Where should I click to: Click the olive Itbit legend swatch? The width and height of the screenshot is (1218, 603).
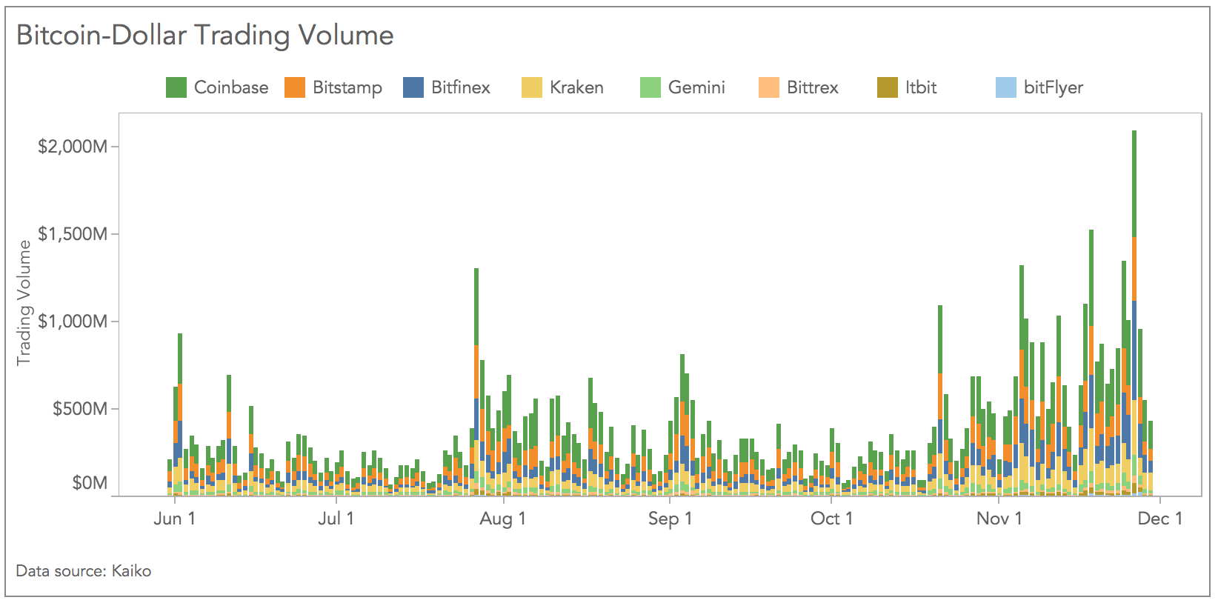888,87
